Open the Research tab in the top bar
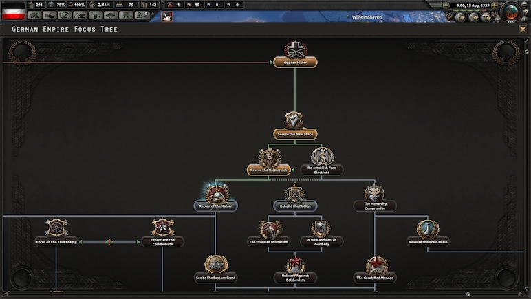The width and height of the screenshot is (531, 299). tap(34, 15)
